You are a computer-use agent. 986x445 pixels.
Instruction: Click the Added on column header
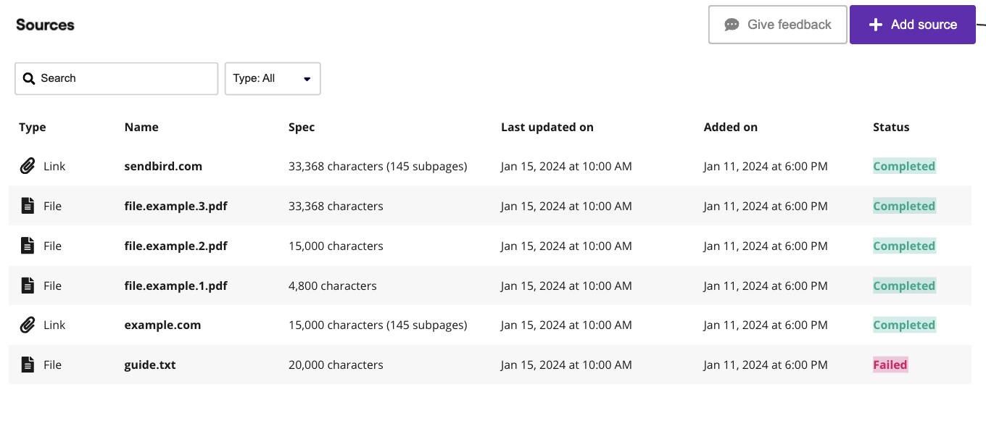coord(731,127)
